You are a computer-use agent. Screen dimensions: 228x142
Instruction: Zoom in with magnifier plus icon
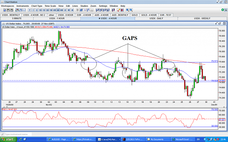[128, 10]
